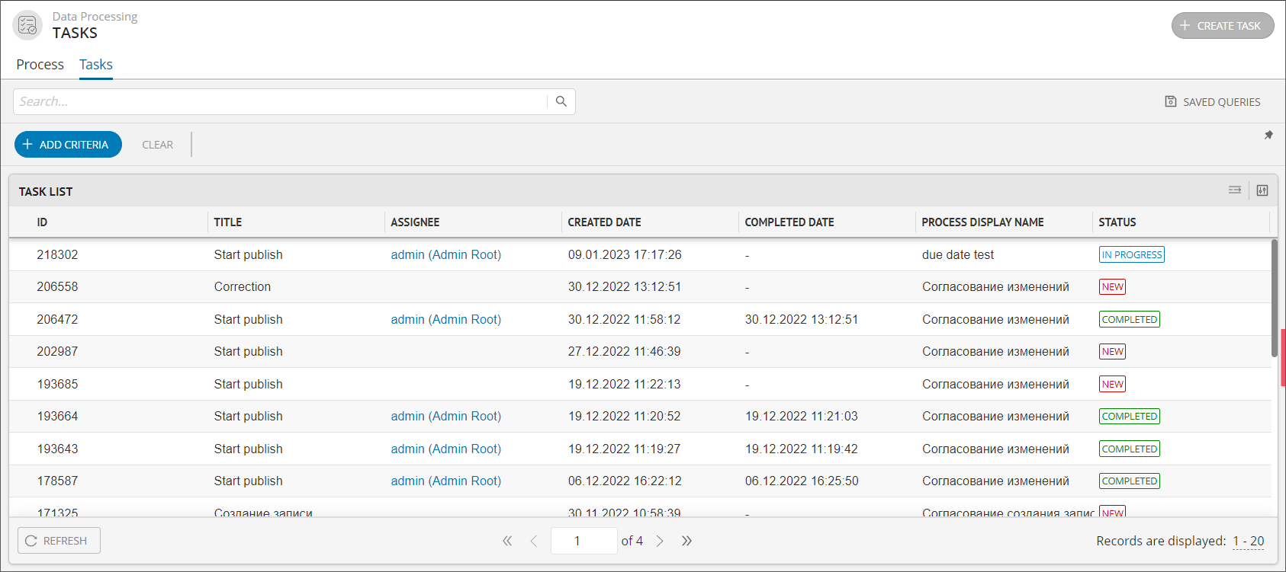This screenshot has width=1286, height=572.
Task: Click completed date 19.12.2022 11:21:03
Action: pos(802,416)
